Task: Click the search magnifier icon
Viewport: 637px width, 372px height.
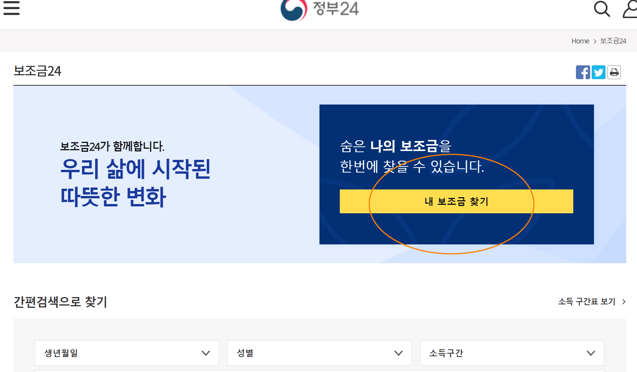Action: point(602,8)
